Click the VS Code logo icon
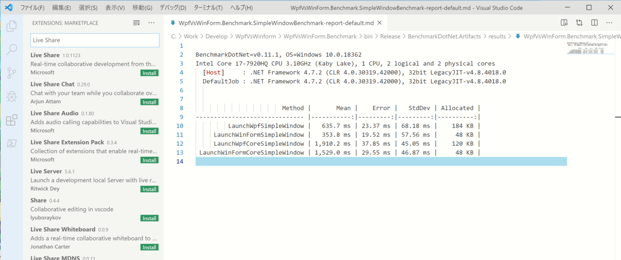The width and height of the screenshot is (621, 260). [8, 8]
